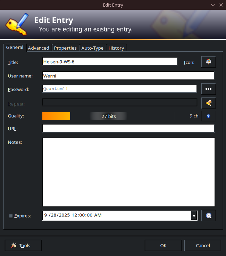Toggle password visibility with the dots button

pyautogui.click(x=208, y=89)
